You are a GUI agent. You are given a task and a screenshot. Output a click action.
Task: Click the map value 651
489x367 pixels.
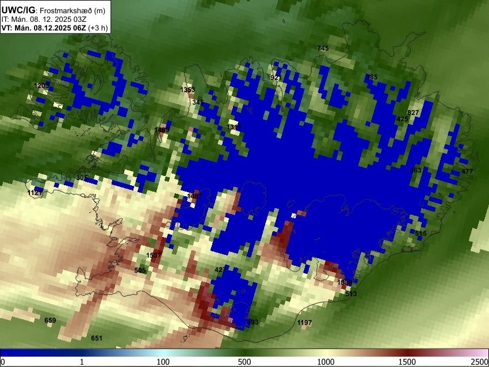(x=97, y=338)
